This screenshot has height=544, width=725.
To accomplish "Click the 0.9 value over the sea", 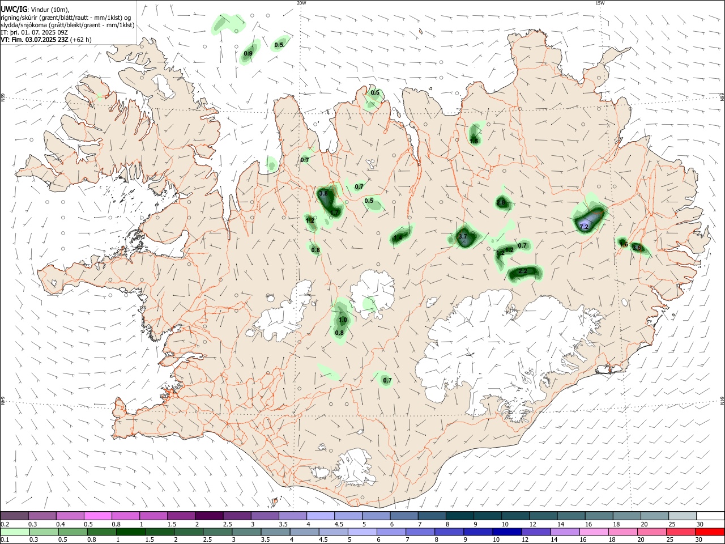I will point(248,54).
